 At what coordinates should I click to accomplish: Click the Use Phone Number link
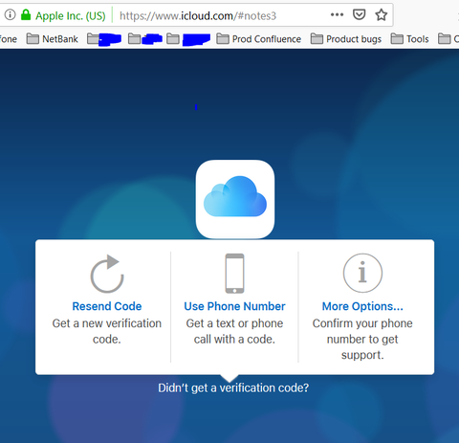pyautogui.click(x=234, y=306)
